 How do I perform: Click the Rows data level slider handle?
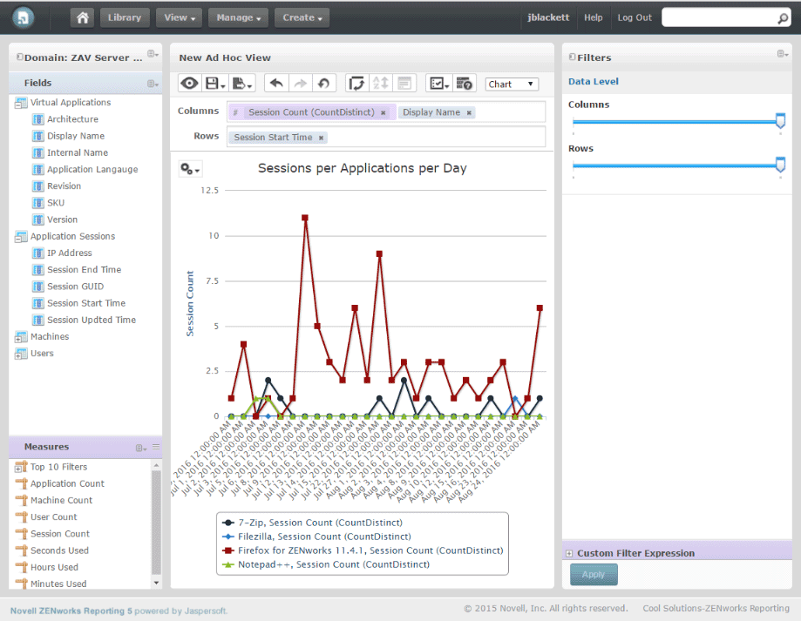pos(780,165)
